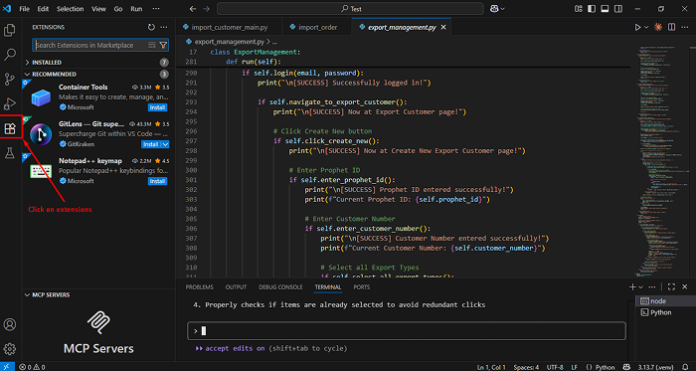
Task: Open the new terminal profile dropdown
Action: [640, 287]
